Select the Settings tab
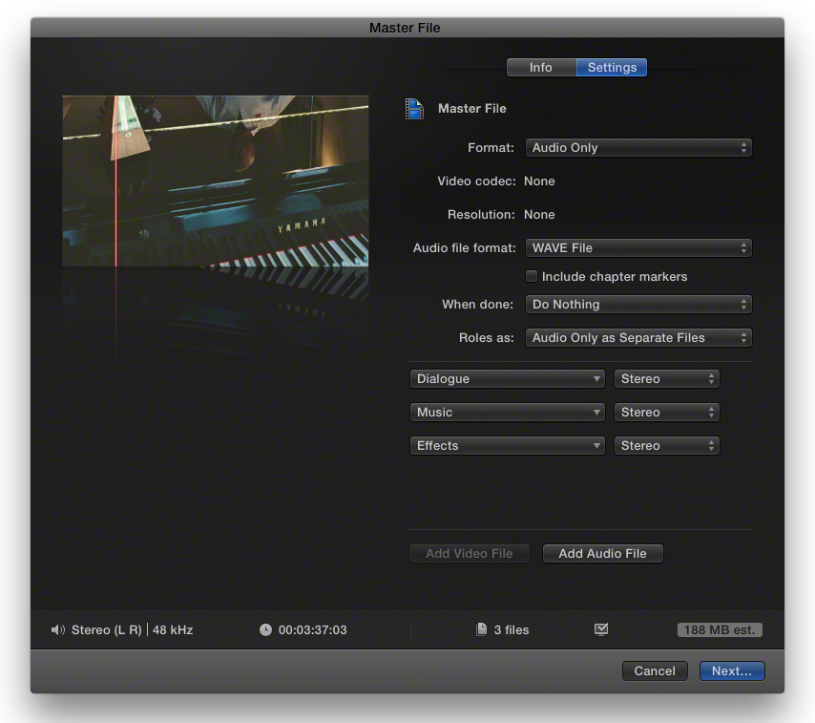Viewport: 815px width, 723px height. pos(612,68)
